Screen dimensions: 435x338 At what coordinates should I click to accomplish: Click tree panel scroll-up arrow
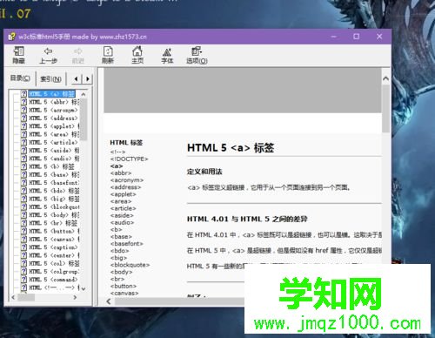point(84,94)
